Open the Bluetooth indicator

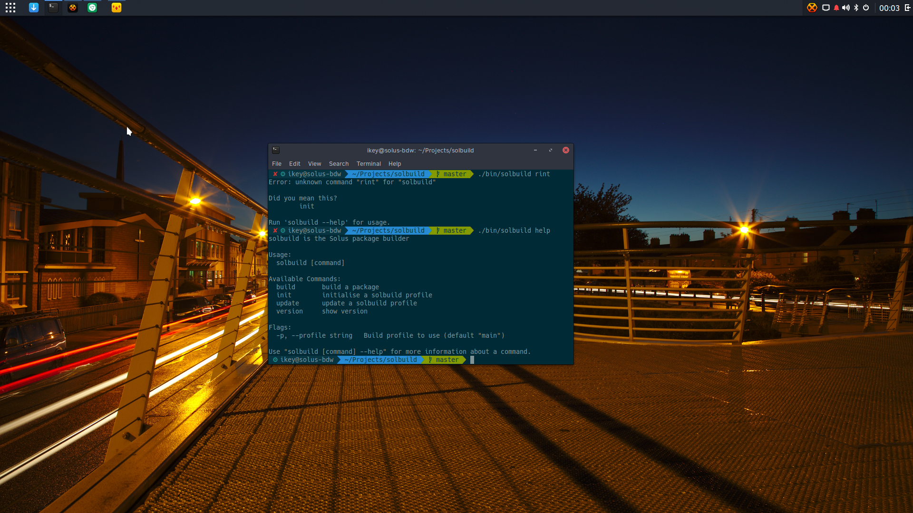click(856, 8)
